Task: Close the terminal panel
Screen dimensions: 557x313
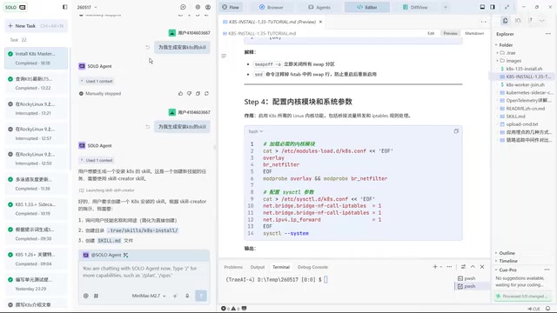Action: point(482,267)
